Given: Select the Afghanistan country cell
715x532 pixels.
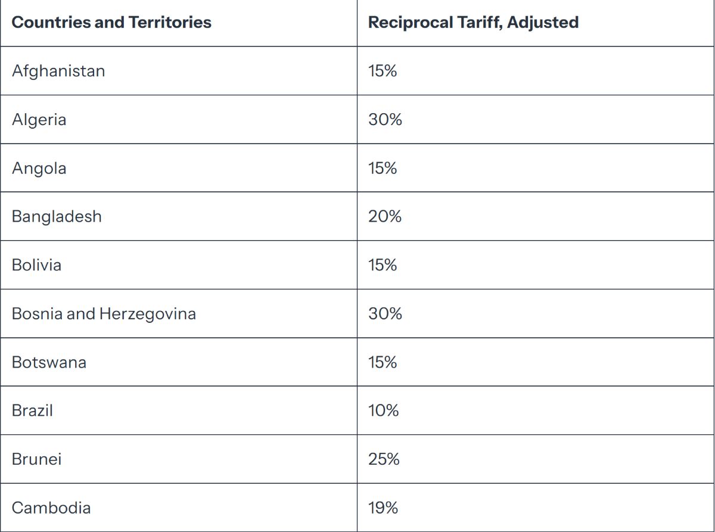Looking at the screenshot, I should pyautogui.click(x=58, y=71).
